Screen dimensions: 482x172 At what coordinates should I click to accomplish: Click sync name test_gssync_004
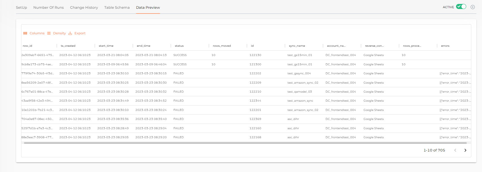pyautogui.click(x=299, y=73)
